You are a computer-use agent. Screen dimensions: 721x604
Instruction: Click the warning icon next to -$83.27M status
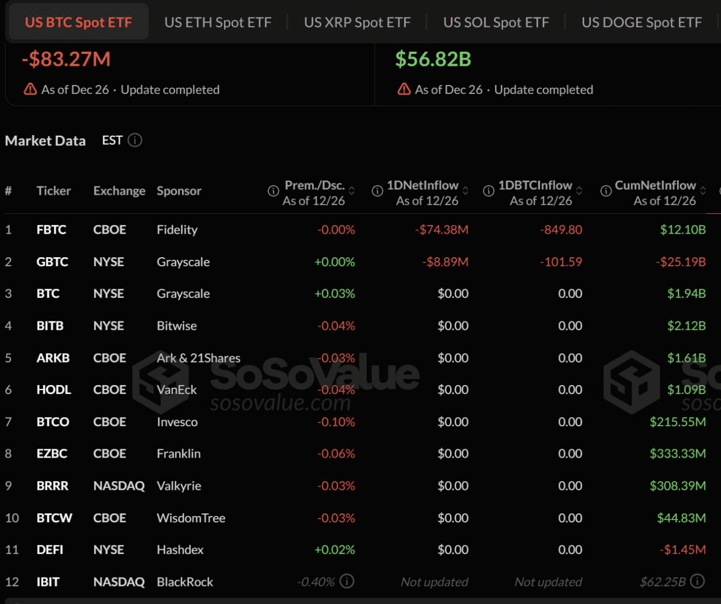pos(30,89)
